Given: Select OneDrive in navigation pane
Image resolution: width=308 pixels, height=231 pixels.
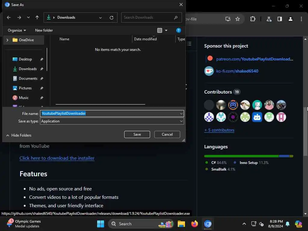Looking at the screenshot, I should tap(26, 40).
